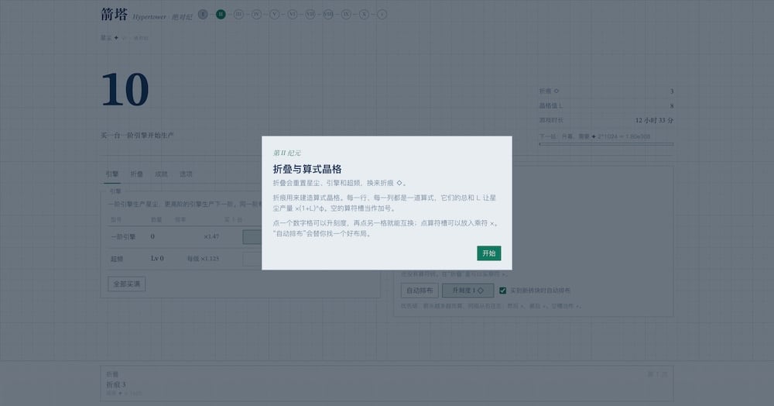
Task: Select era VI circle in epoch track
Action: tap(293, 14)
